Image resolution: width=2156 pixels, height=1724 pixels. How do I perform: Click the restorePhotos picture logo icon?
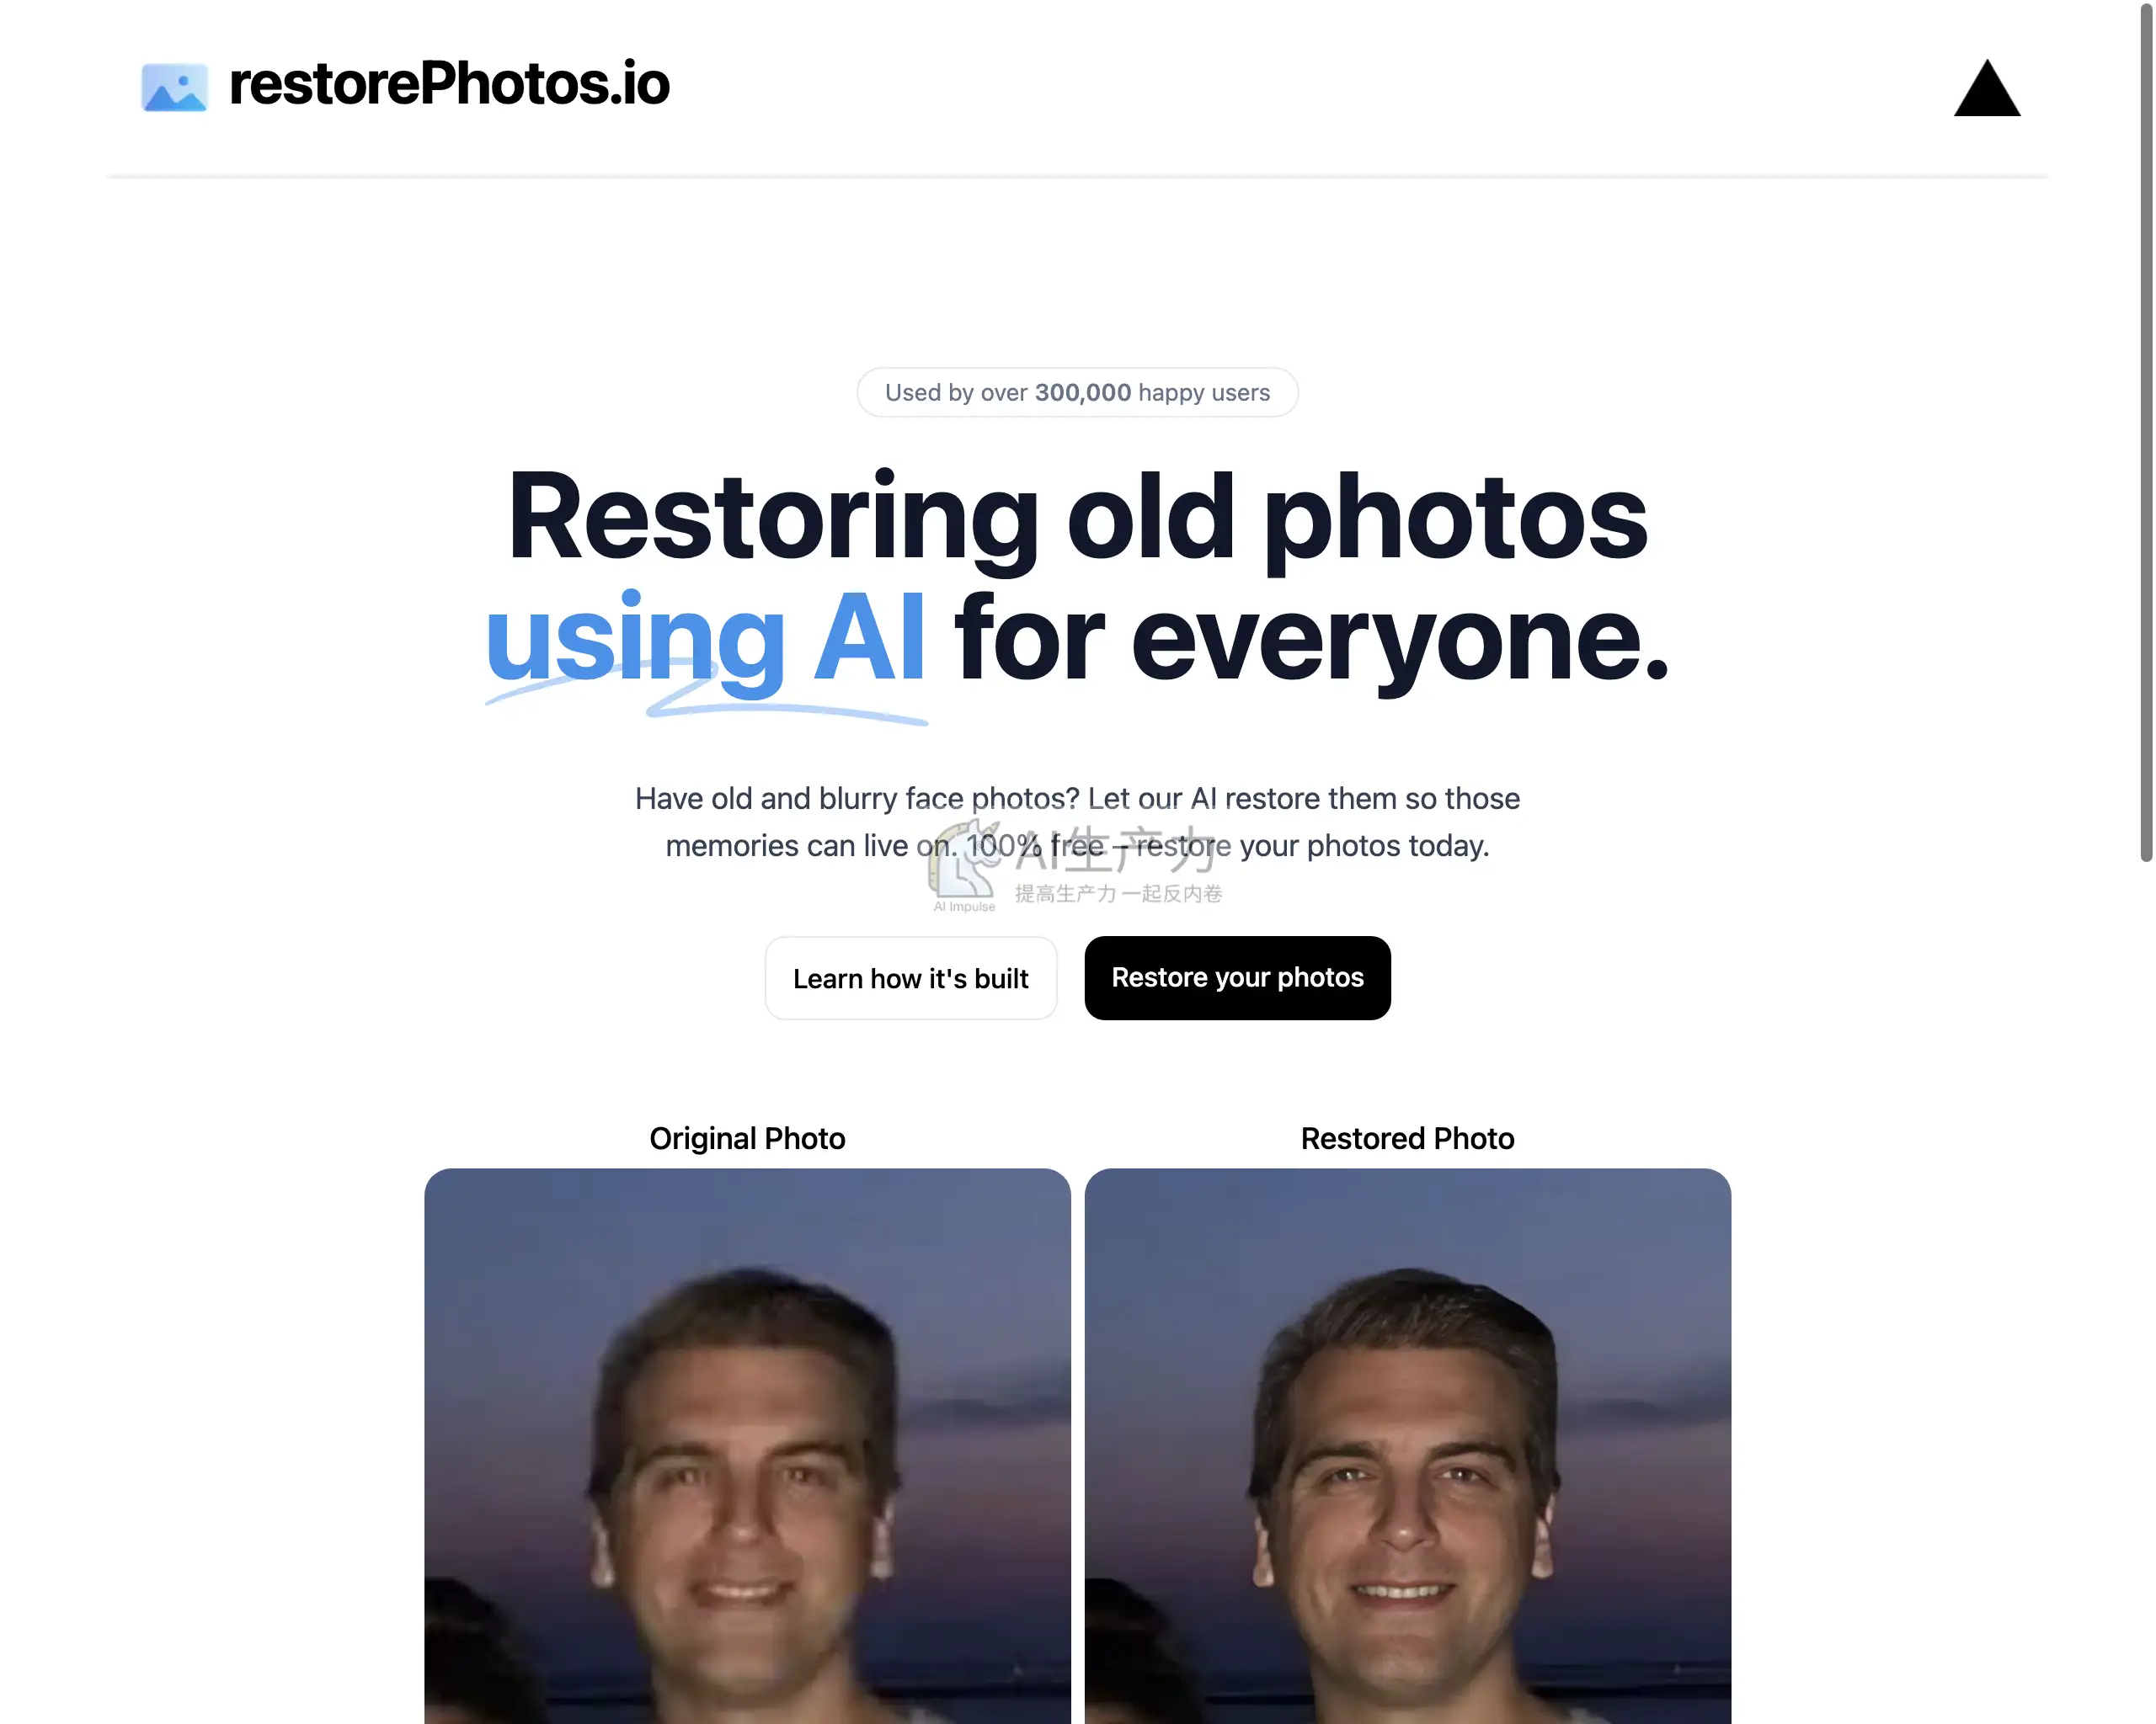point(174,87)
